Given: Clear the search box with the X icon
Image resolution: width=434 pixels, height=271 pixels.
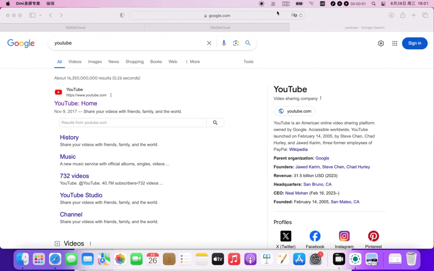Looking at the screenshot, I should 209,43.
